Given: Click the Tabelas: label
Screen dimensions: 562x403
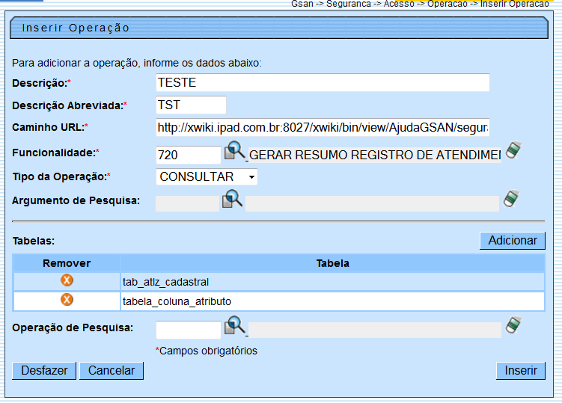Looking at the screenshot, I should (34, 241).
